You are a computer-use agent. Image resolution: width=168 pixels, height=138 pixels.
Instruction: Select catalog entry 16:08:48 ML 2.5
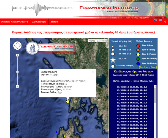tap(132, 93)
